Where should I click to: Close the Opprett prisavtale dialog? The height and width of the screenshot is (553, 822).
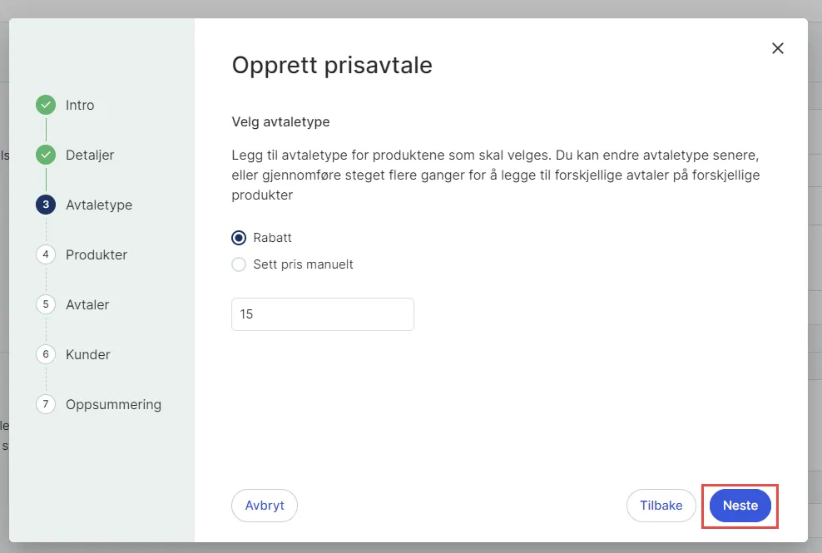(777, 48)
